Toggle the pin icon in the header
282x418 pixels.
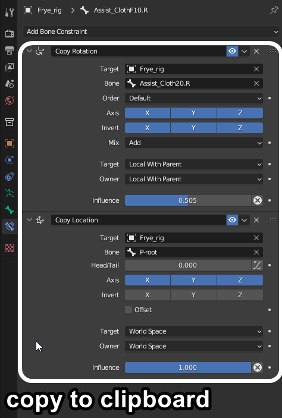(x=274, y=10)
